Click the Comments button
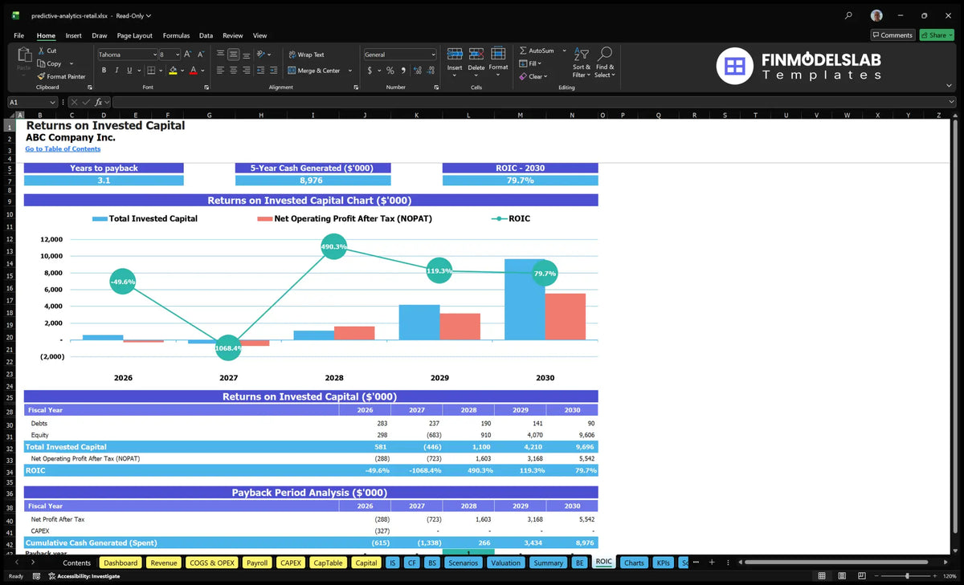The height and width of the screenshot is (585, 964). point(893,35)
